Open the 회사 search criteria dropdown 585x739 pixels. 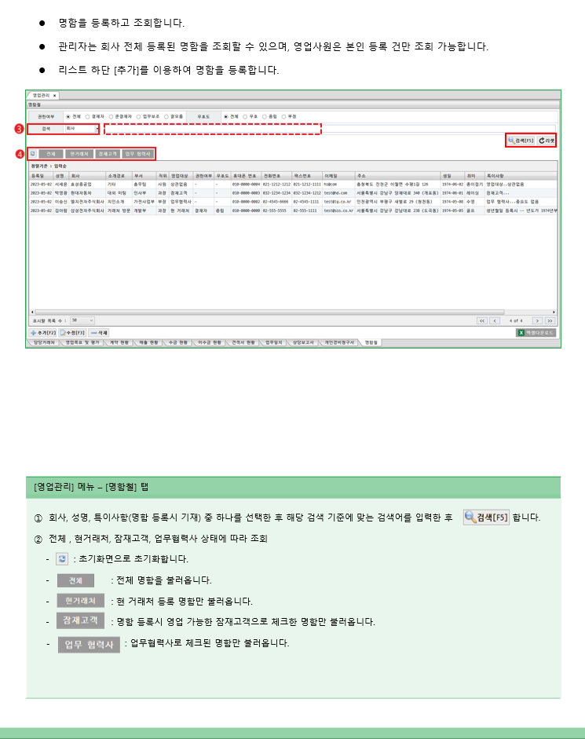point(82,129)
